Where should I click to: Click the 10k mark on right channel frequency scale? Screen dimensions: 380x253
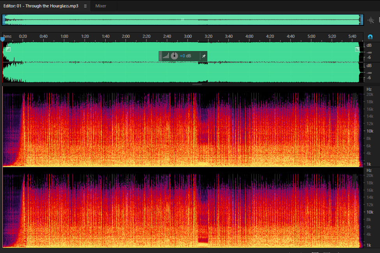tap(369, 212)
